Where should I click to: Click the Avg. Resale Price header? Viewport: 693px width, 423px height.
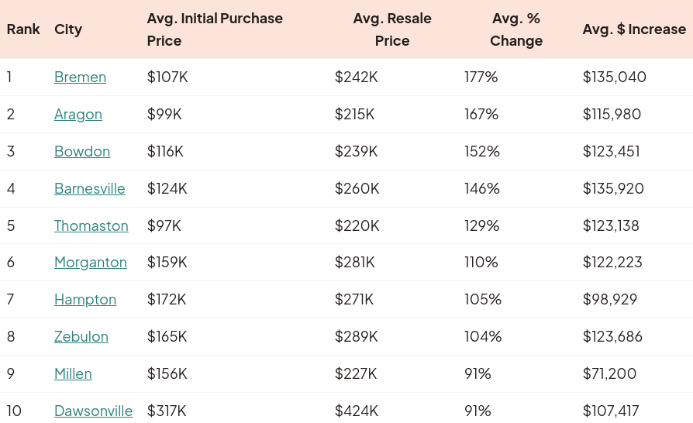[x=392, y=29]
